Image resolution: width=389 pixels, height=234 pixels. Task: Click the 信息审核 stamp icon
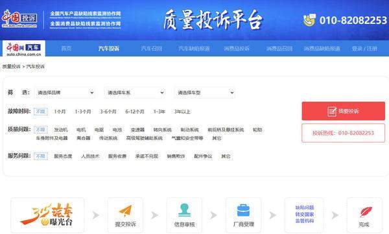tap(184, 210)
